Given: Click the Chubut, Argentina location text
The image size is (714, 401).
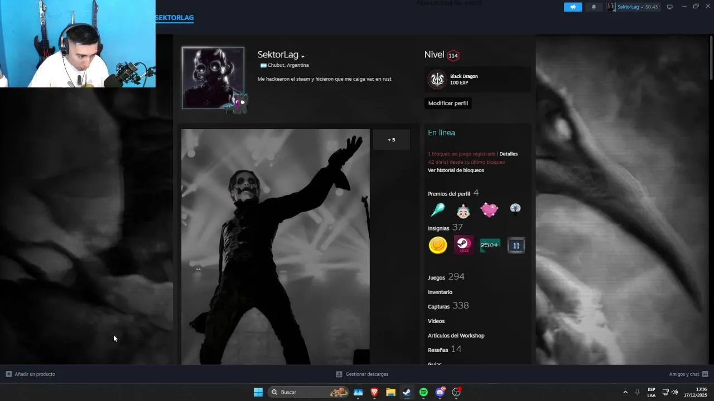Looking at the screenshot, I should (x=288, y=65).
